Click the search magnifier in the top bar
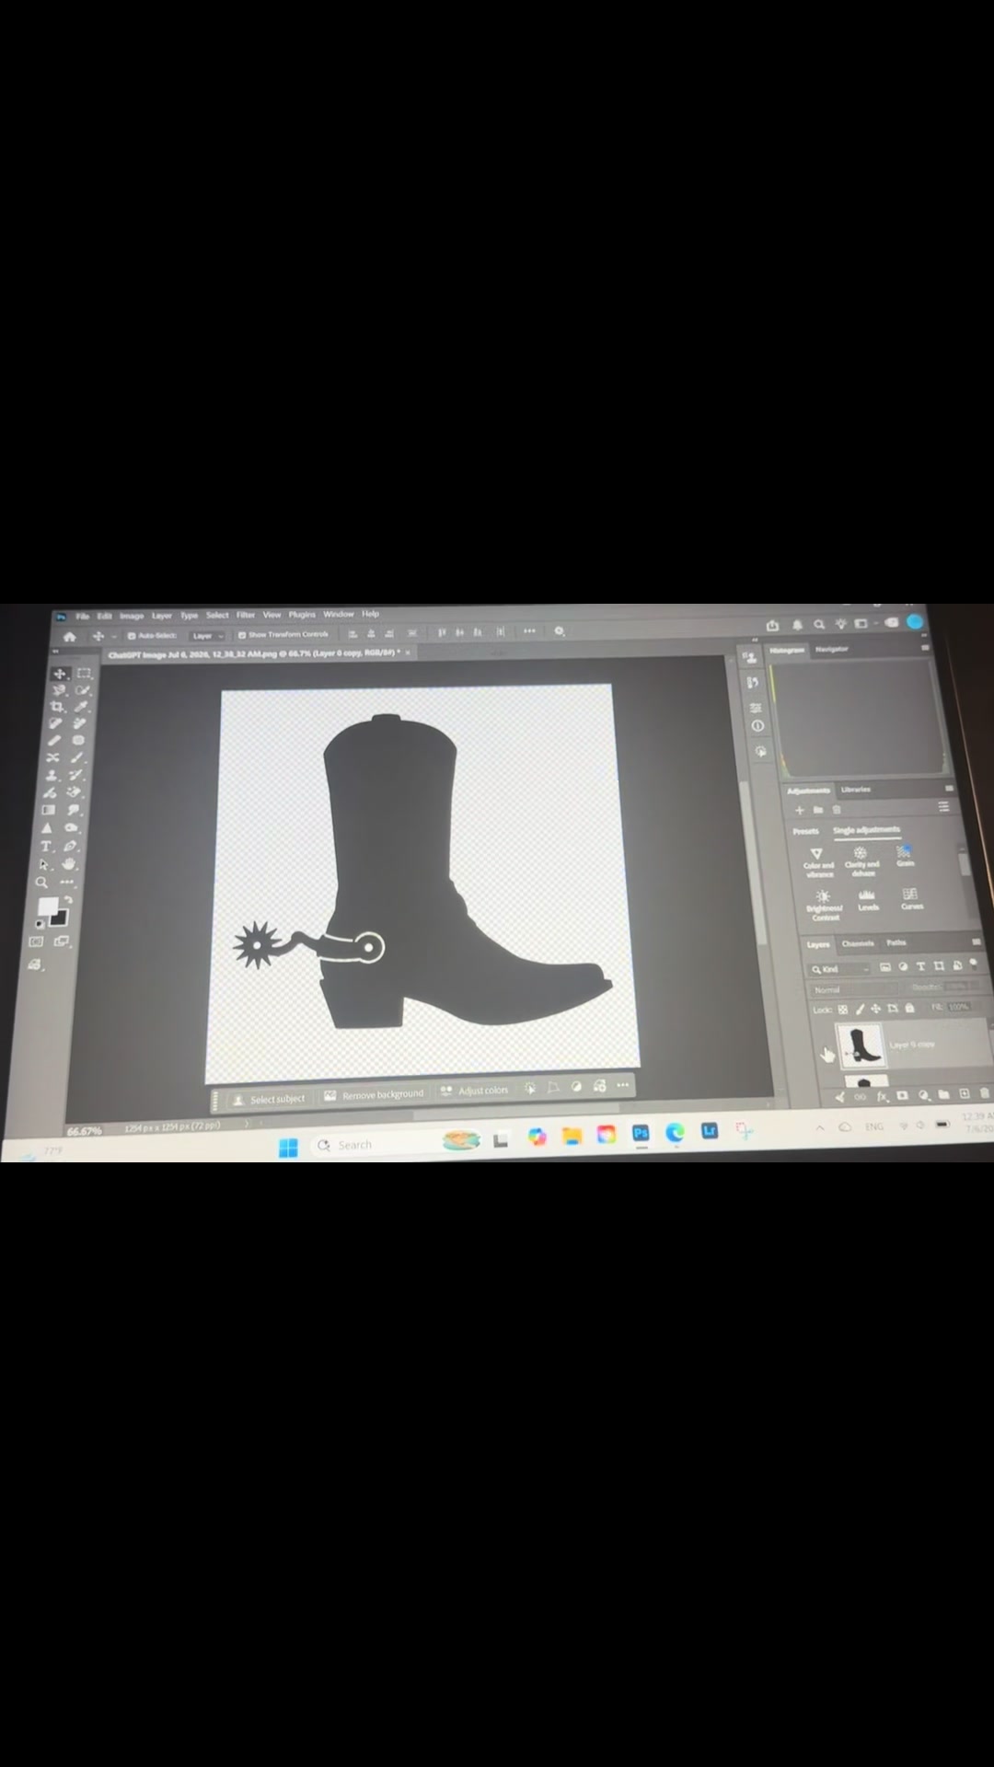The width and height of the screenshot is (994, 1767). tap(819, 624)
